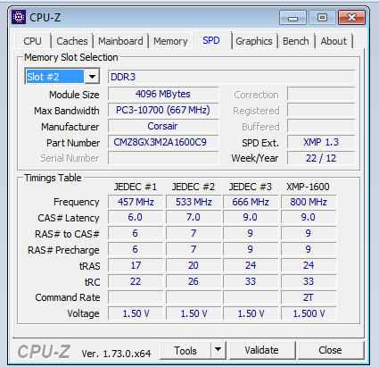The image size is (379, 367).
Task: Show the About tab
Action: coord(334,41)
